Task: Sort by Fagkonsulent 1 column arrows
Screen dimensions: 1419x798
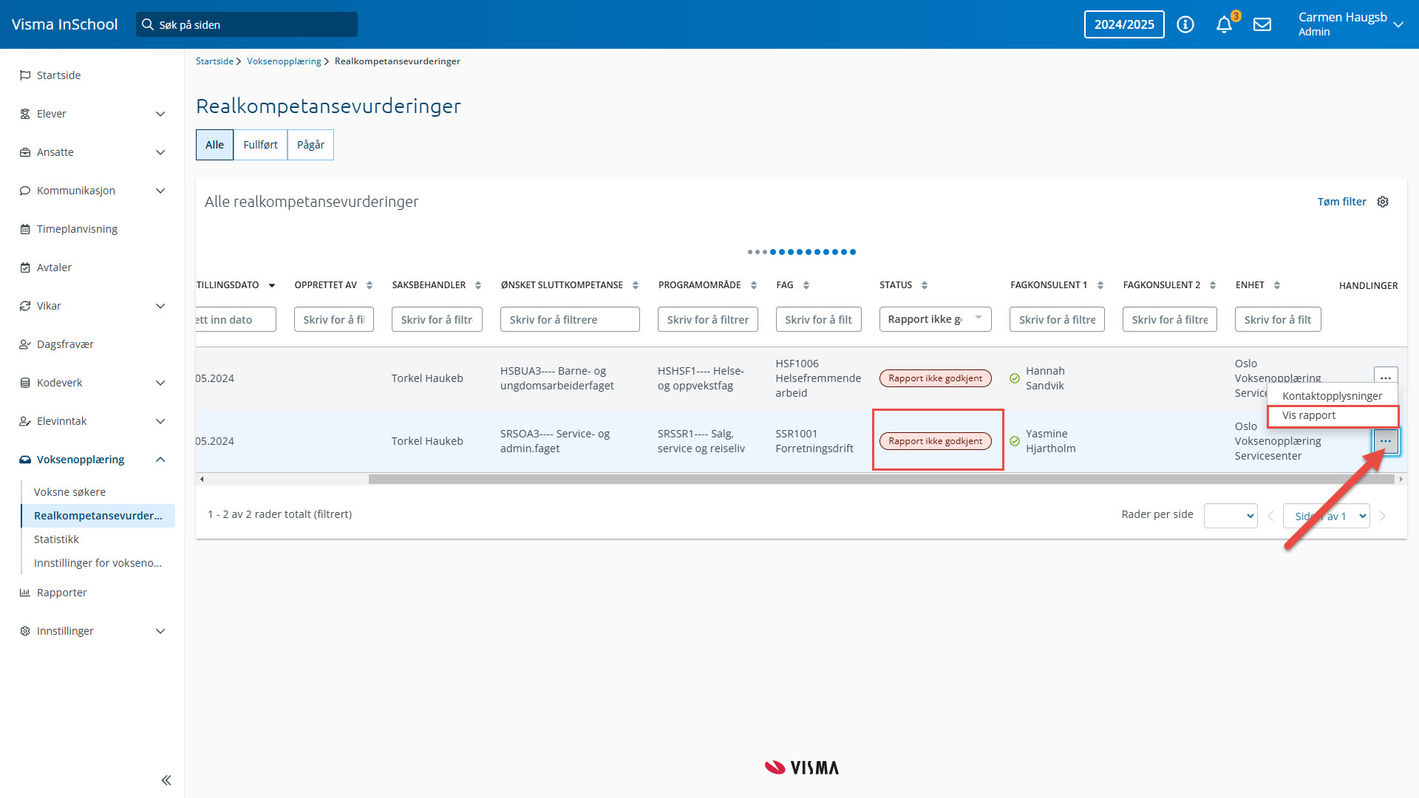Action: click(x=1100, y=285)
